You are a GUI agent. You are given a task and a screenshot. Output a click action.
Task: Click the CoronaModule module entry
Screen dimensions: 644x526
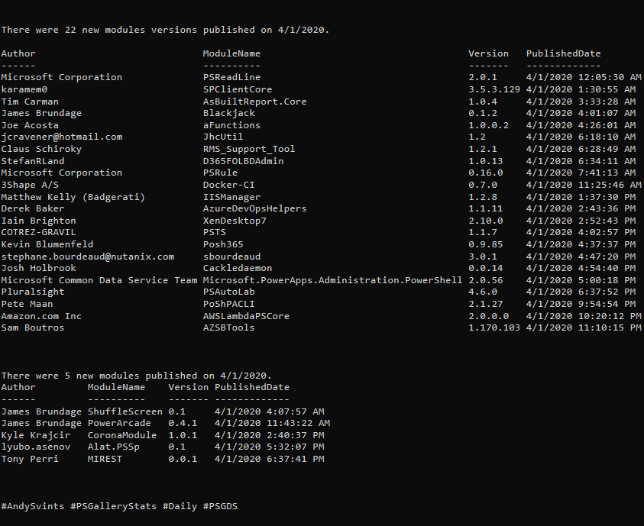[122, 435]
